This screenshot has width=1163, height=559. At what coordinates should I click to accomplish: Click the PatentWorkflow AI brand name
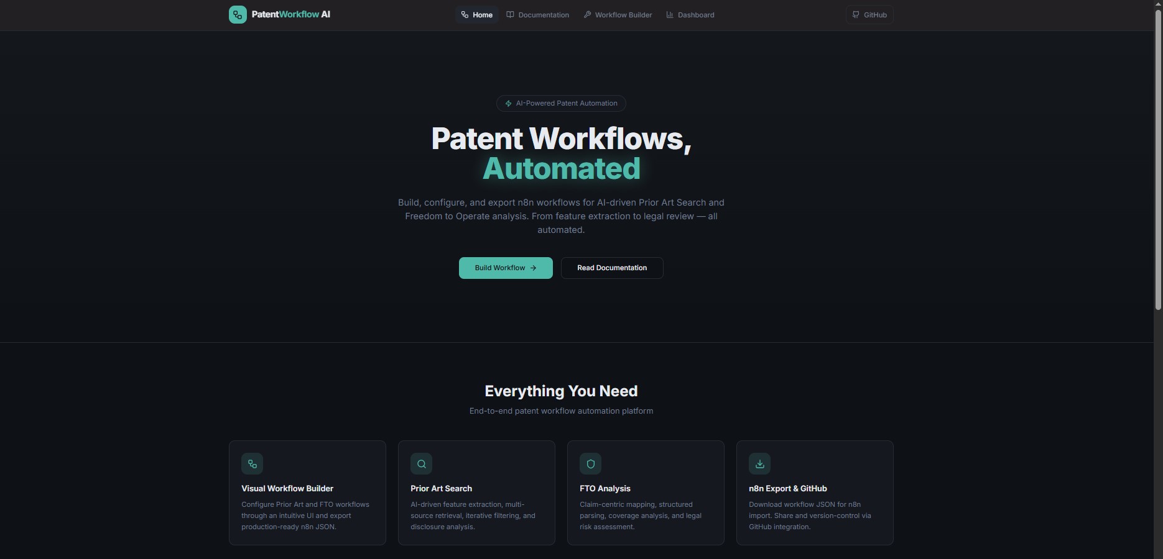coord(290,14)
